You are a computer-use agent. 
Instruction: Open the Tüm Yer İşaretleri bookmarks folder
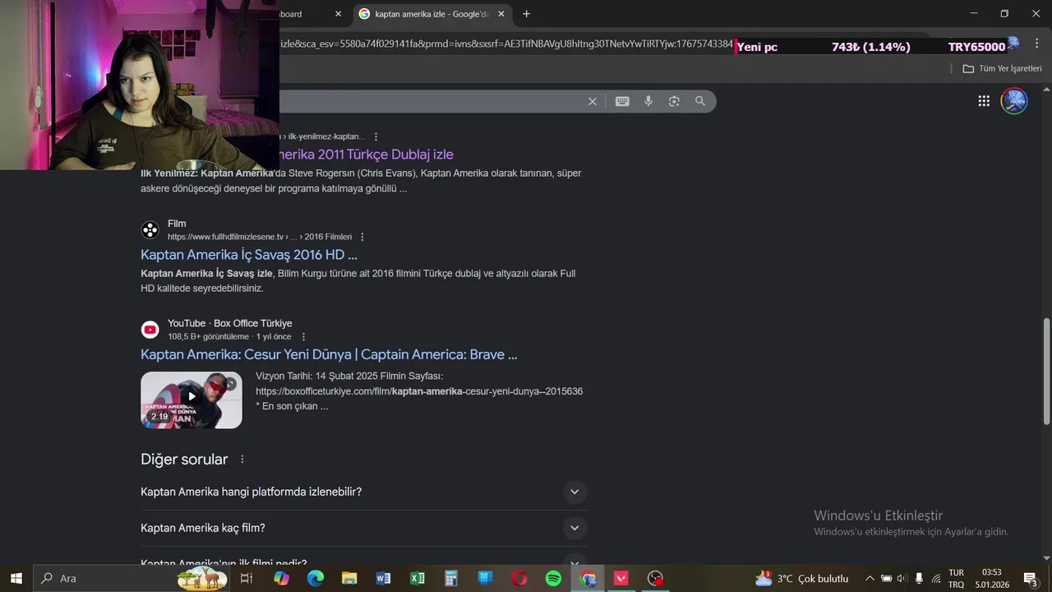[1002, 68]
